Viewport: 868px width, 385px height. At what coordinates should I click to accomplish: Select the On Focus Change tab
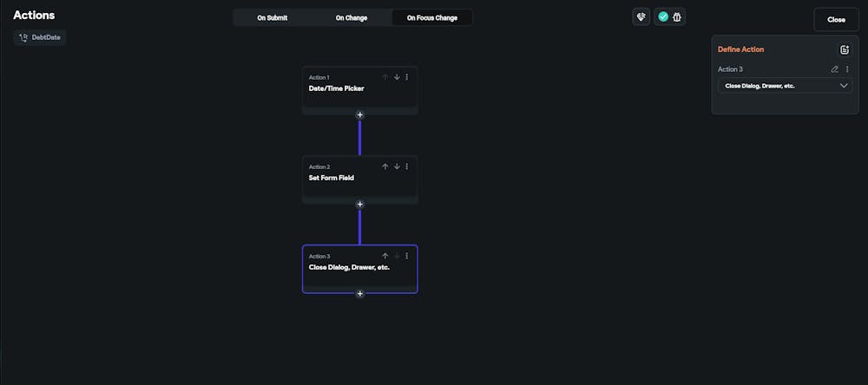[x=431, y=17]
